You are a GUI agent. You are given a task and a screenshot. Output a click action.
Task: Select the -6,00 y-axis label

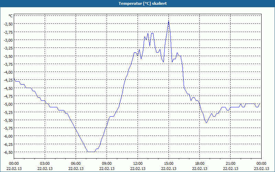coord(8,136)
